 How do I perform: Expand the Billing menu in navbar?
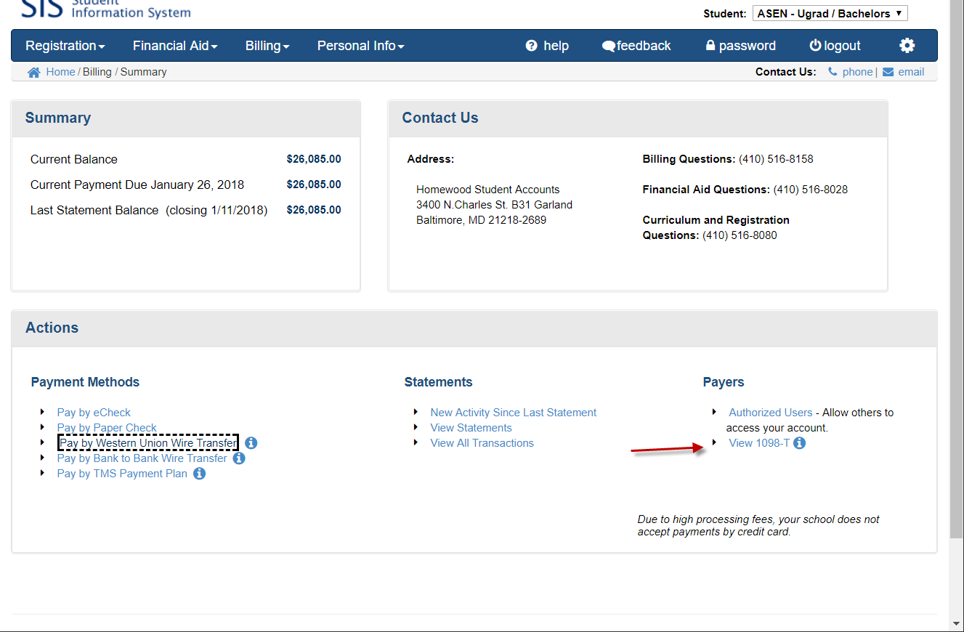click(x=267, y=46)
